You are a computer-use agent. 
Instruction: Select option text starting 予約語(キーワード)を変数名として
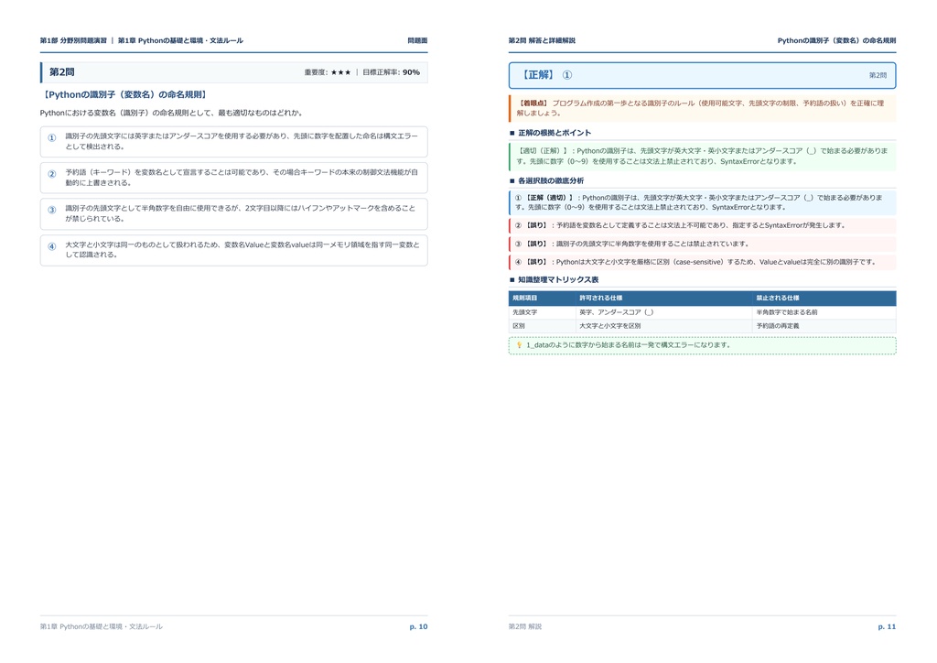pyautogui.click(x=242, y=178)
